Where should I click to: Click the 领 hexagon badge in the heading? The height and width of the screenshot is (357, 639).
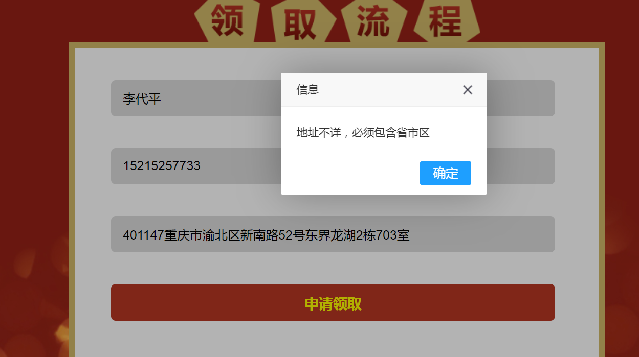pyautogui.click(x=227, y=21)
